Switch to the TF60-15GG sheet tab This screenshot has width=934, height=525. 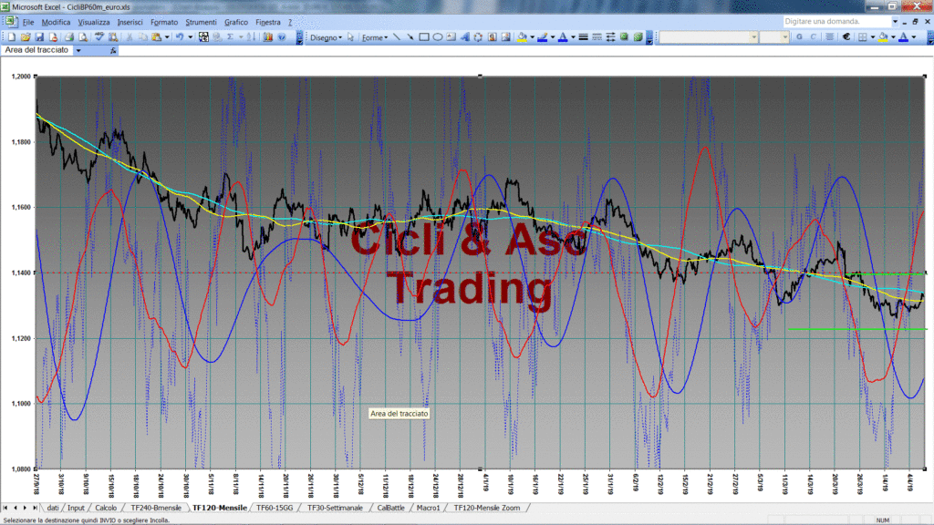click(275, 508)
